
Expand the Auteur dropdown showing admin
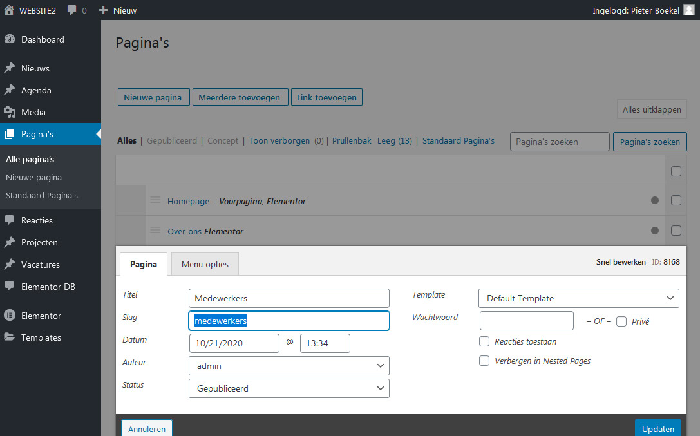click(x=289, y=366)
